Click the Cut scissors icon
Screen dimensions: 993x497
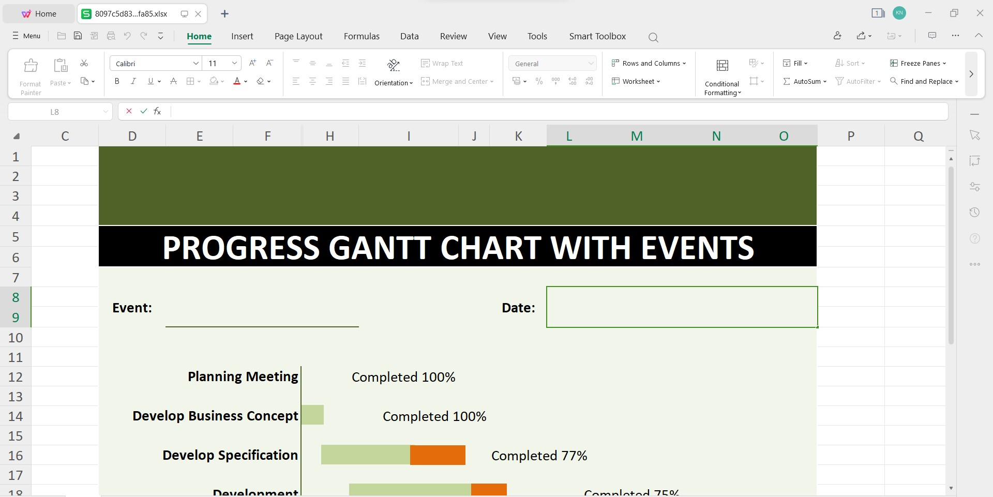pyautogui.click(x=84, y=63)
